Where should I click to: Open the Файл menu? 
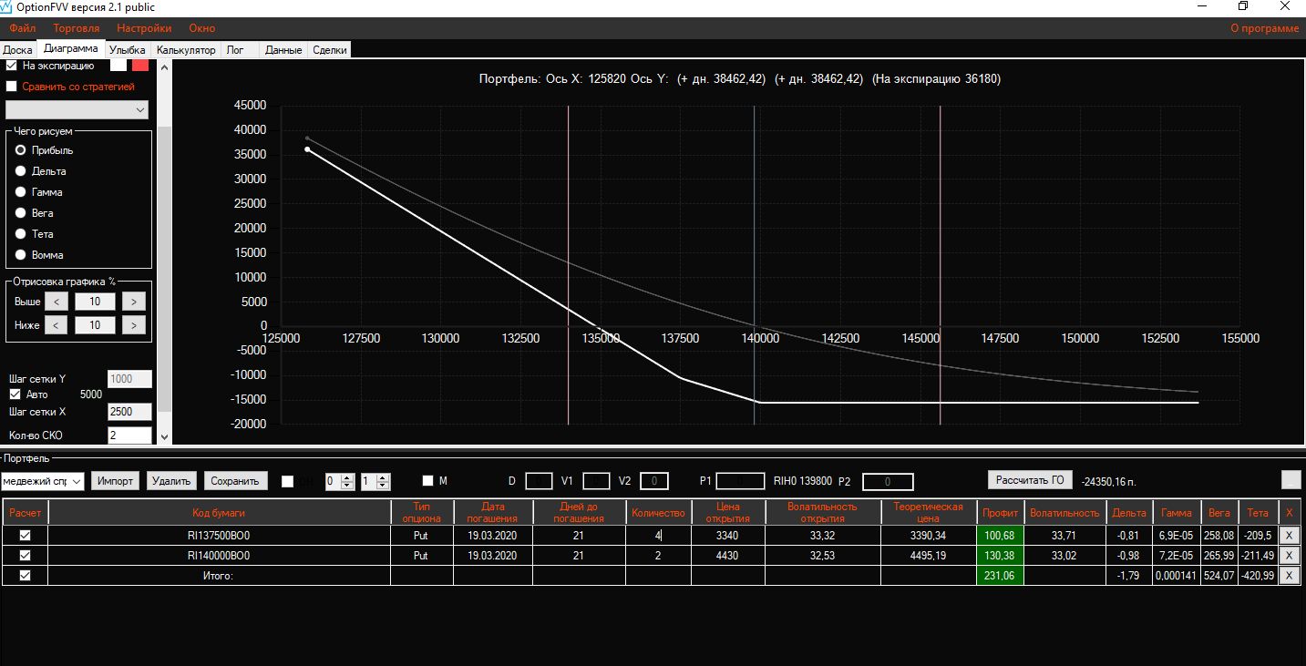pos(23,28)
